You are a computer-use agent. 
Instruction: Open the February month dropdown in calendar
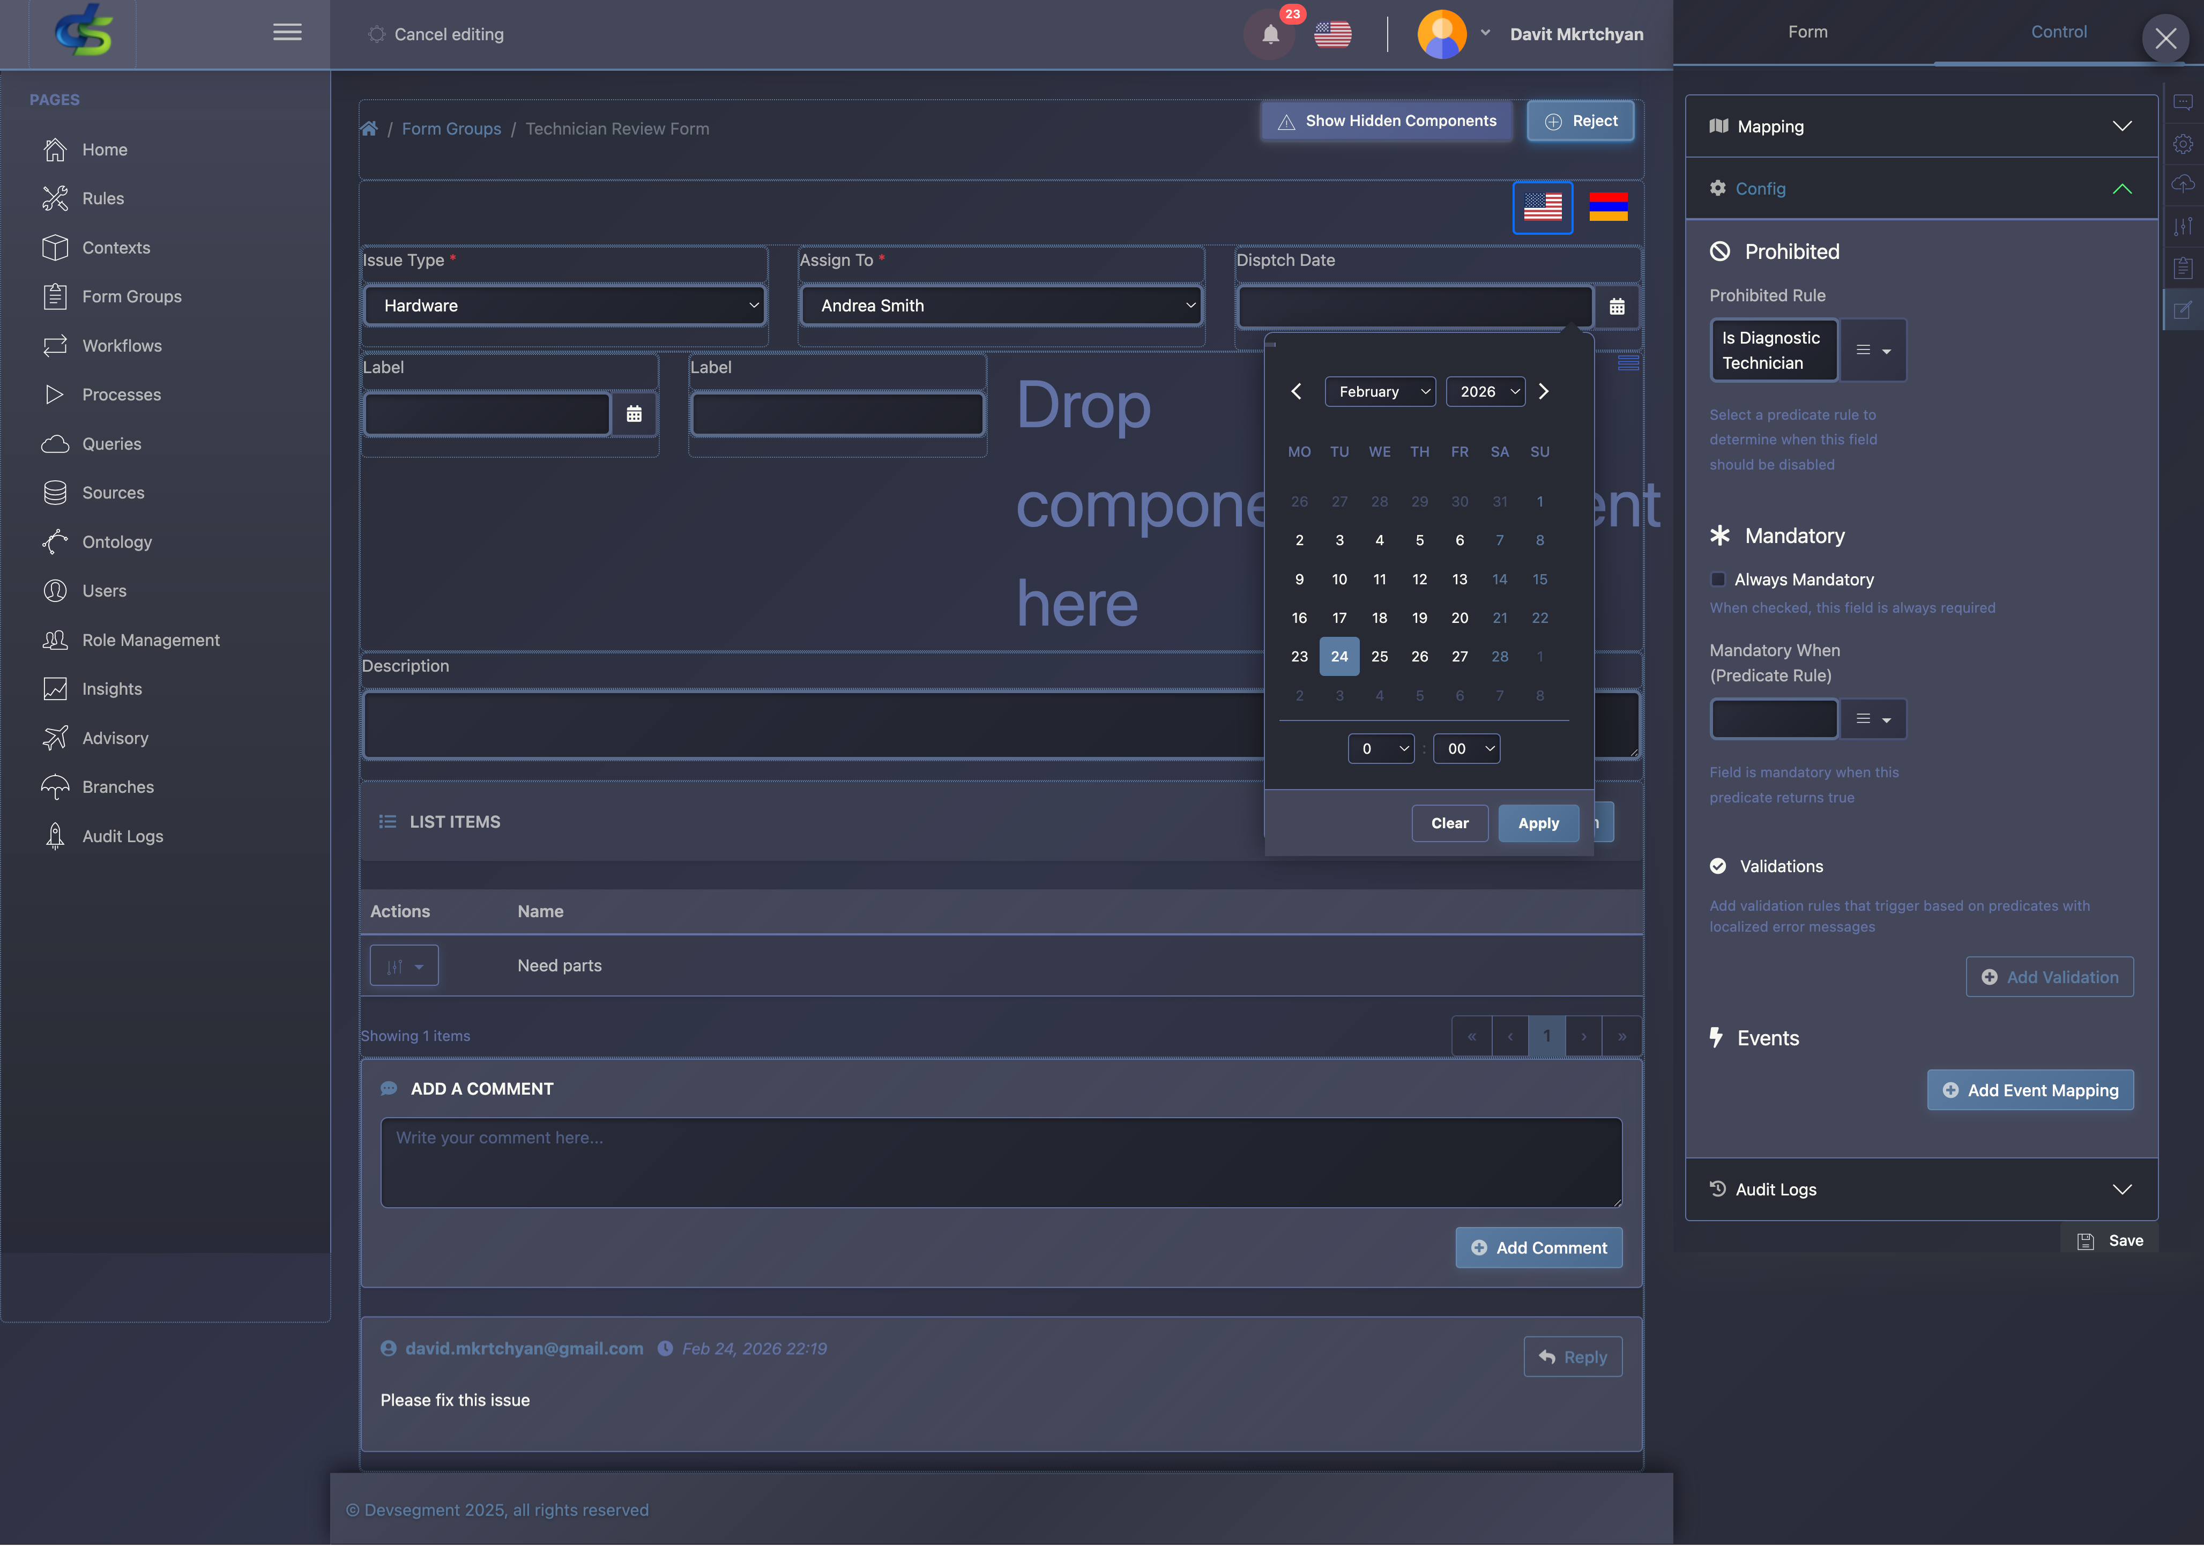click(x=1380, y=391)
